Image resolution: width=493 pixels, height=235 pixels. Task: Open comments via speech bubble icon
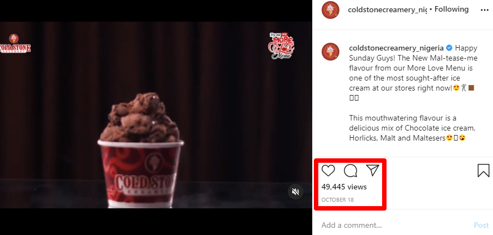pyautogui.click(x=350, y=171)
